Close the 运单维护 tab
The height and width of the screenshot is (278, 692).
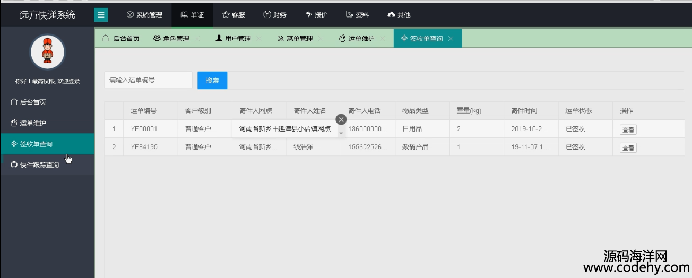click(x=383, y=39)
